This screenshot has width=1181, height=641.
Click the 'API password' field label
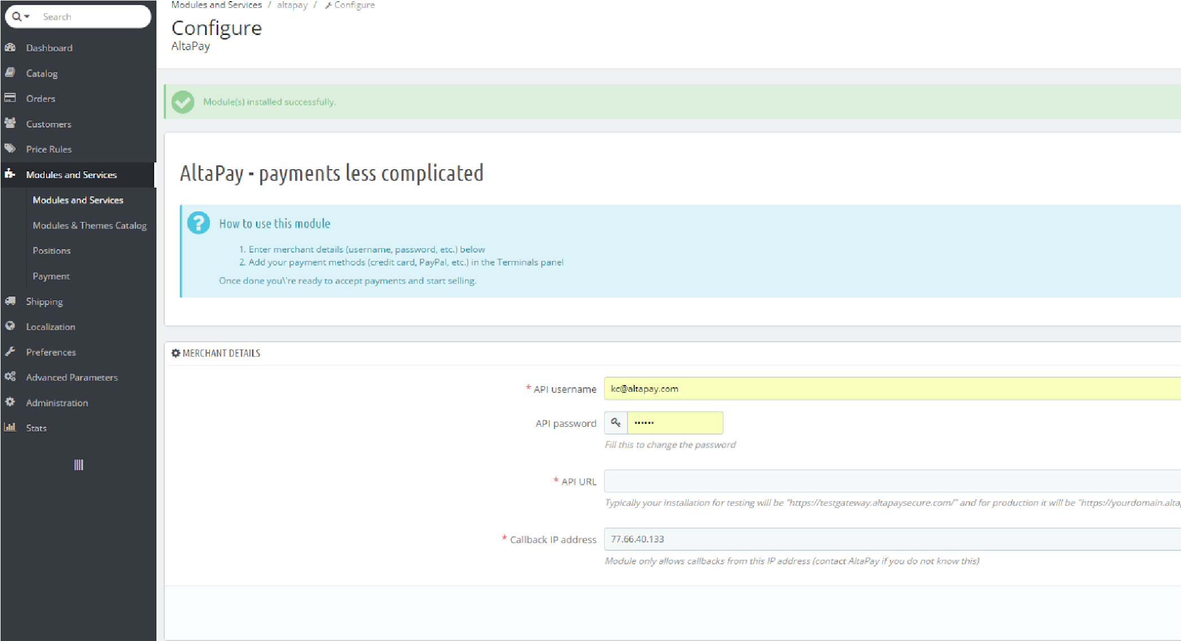pyautogui.click(x=566, y=424)
